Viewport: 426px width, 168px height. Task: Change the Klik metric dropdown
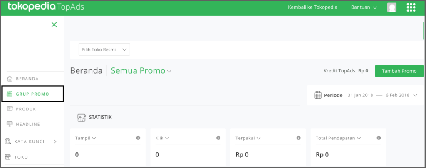tap(162, 138)
